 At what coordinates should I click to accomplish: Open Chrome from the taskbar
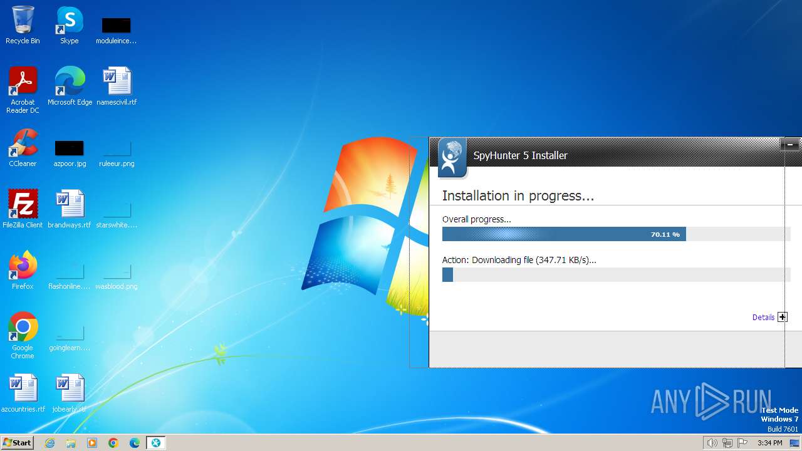[x=113, y=443]
